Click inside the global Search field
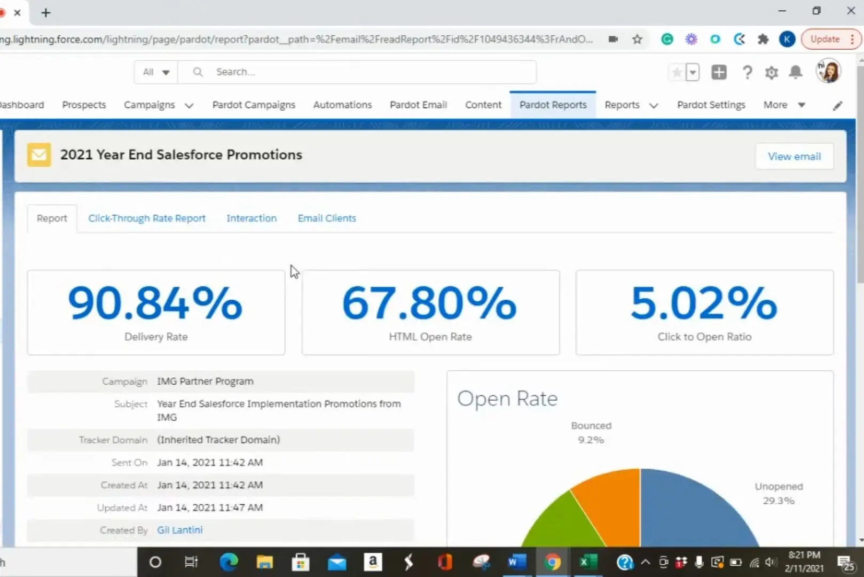 [358, 72]
